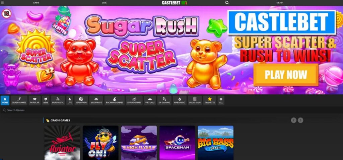Click the PLAY NOW banner button

pos(286,75)
